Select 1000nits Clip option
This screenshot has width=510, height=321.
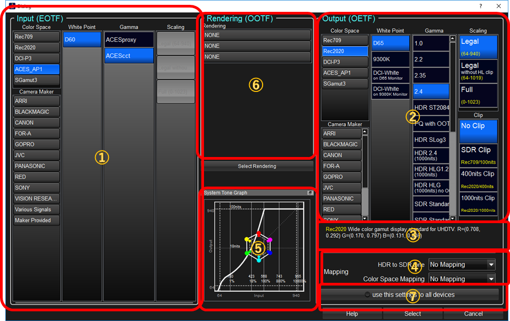pos(478,204)
